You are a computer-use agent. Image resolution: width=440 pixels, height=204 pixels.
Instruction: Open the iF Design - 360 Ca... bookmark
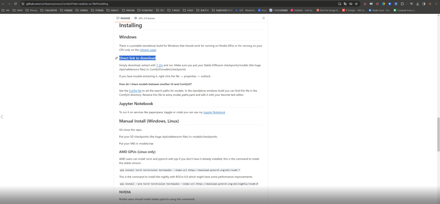pos(354,10)
